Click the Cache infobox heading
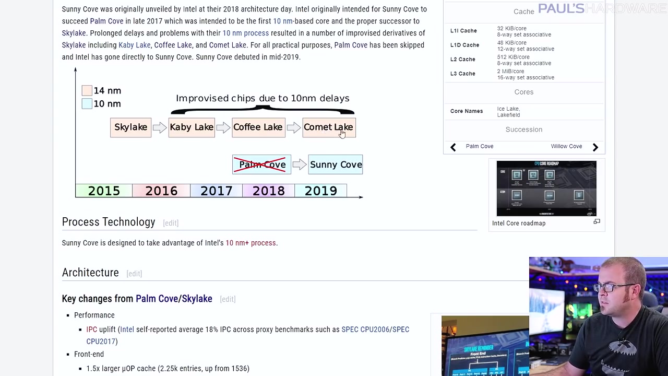 (x=524, y=11)
